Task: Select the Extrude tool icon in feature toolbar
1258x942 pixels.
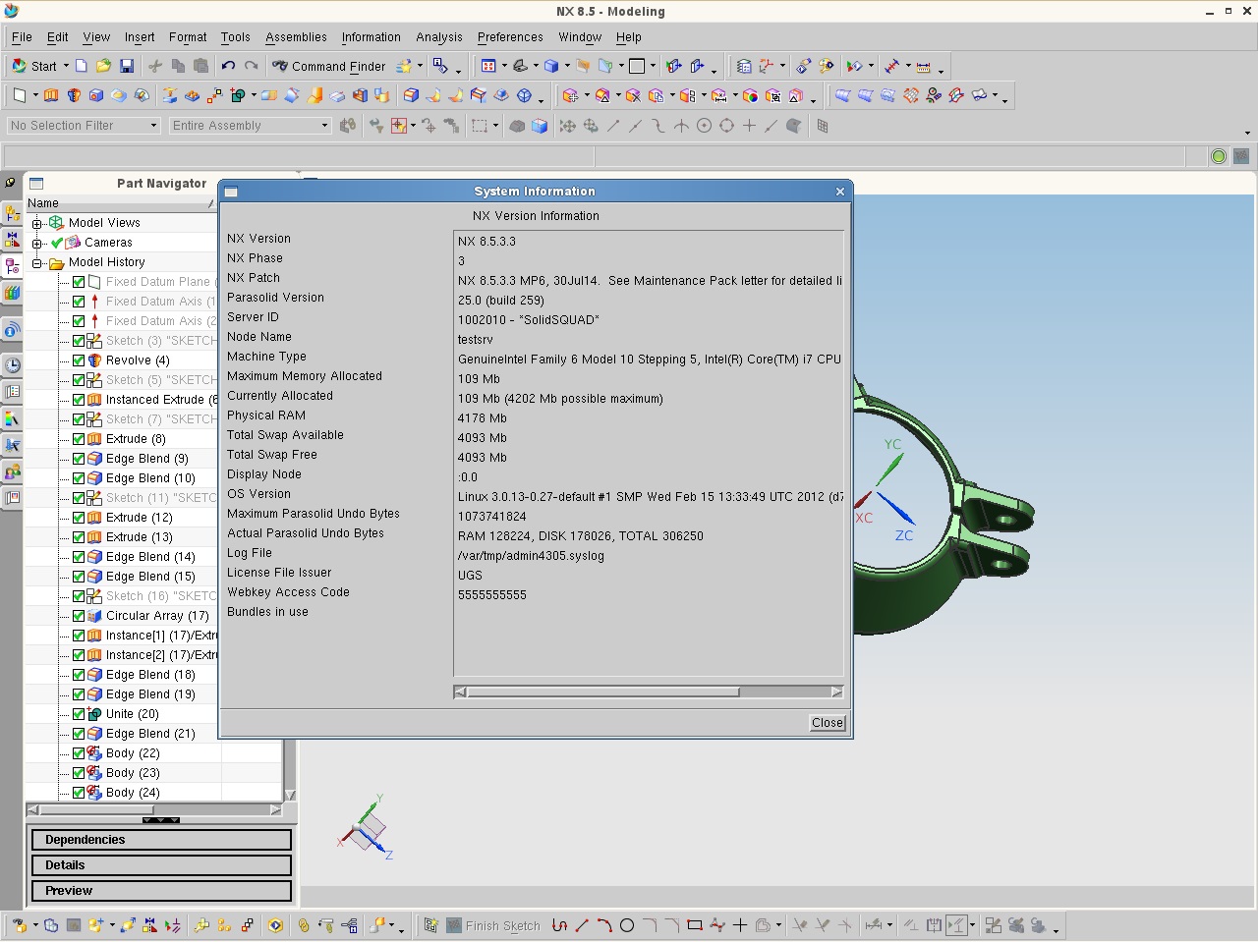Action: [51, 96]
